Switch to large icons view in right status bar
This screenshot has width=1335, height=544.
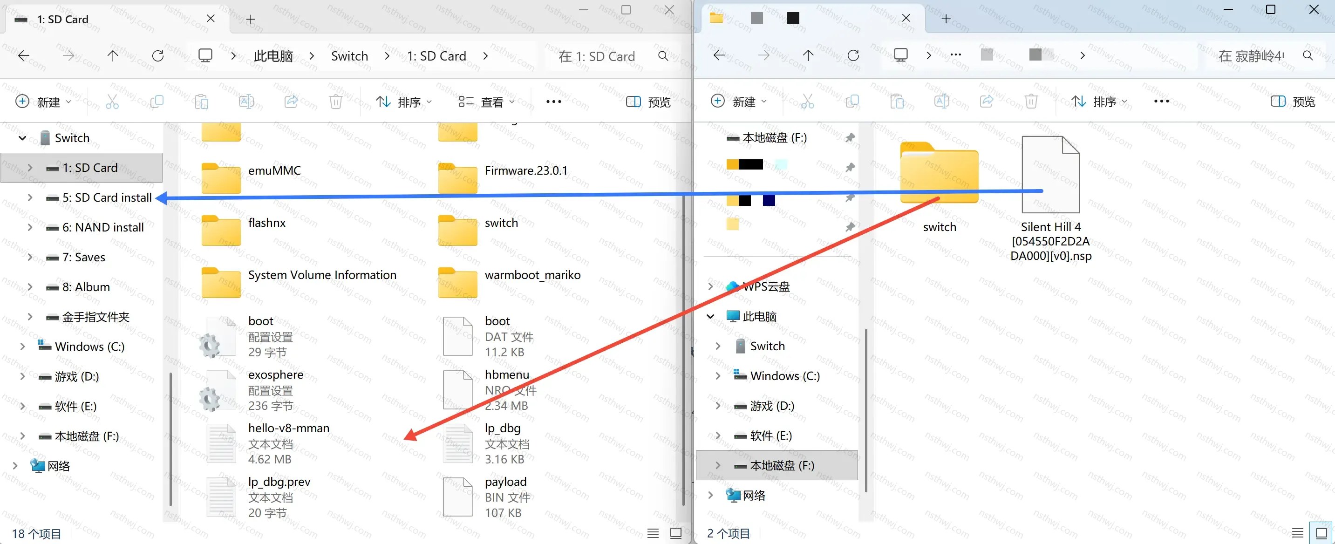tap(1321, 533)
